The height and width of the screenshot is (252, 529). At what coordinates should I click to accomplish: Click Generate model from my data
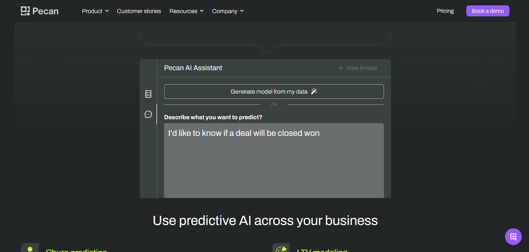click(x=274, y=92)
